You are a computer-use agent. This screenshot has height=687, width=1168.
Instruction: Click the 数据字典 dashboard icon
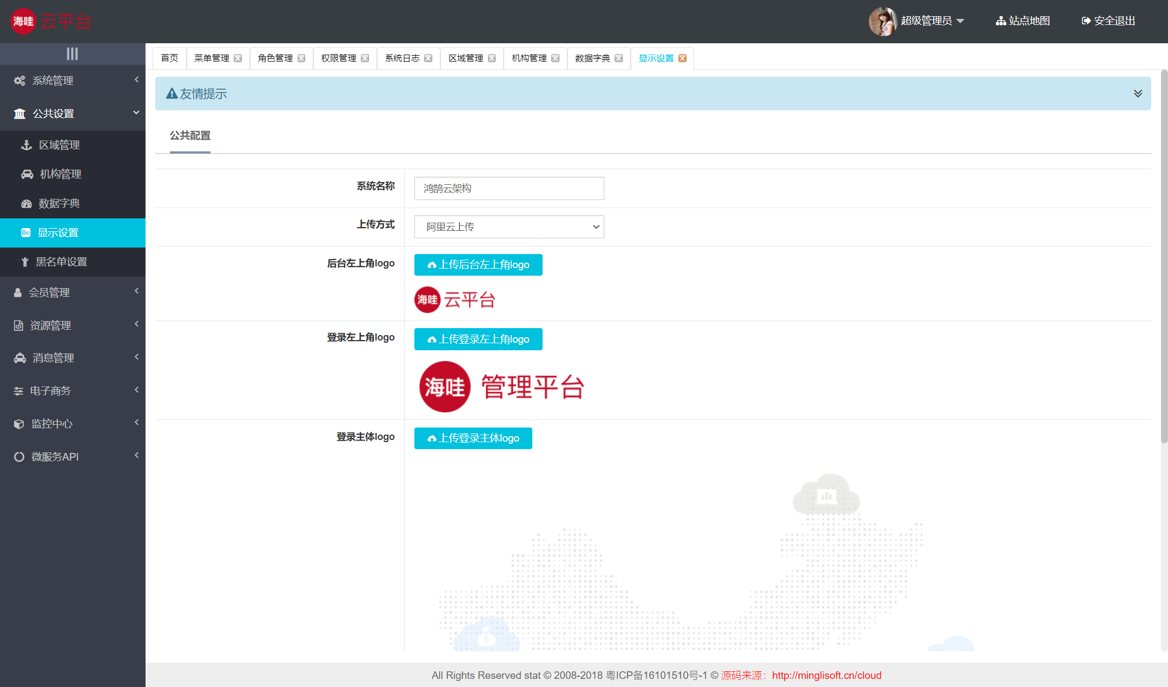(26, 203)
